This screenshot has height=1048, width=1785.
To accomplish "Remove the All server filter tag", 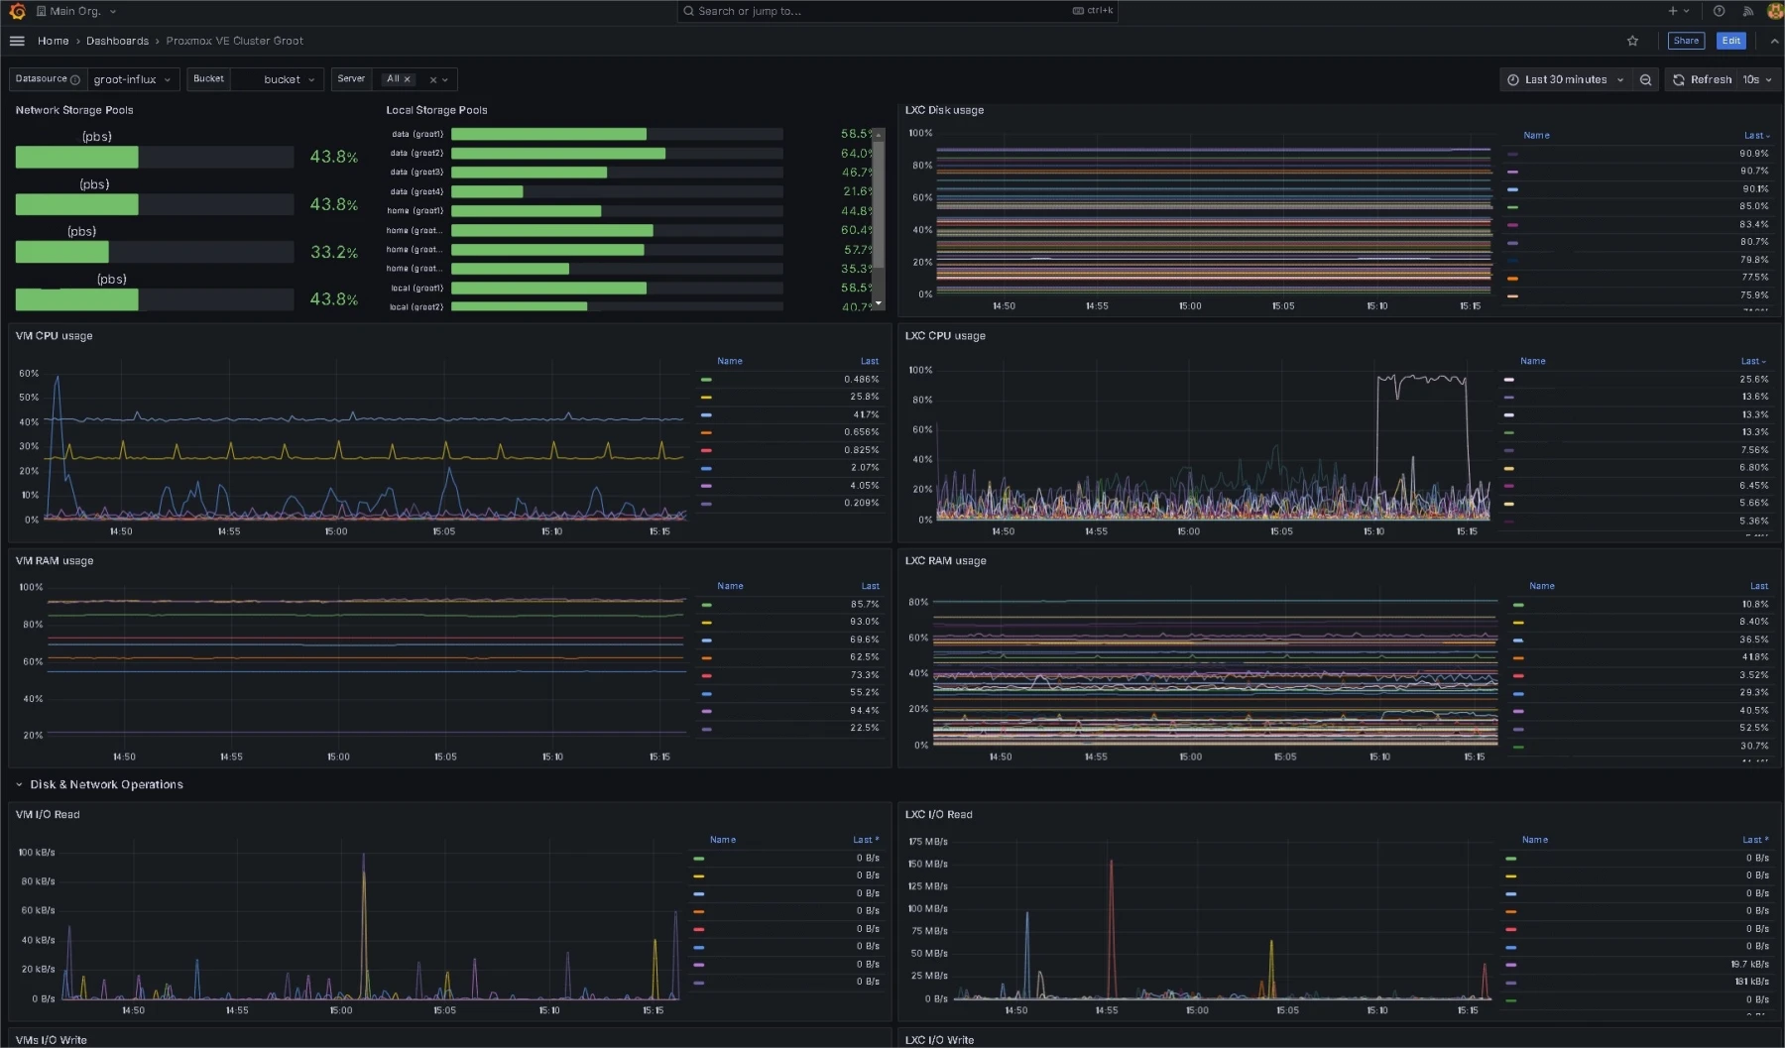I will point(408,78).
